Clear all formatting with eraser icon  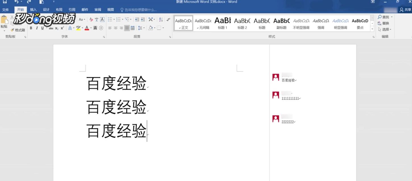coord(91,20)
